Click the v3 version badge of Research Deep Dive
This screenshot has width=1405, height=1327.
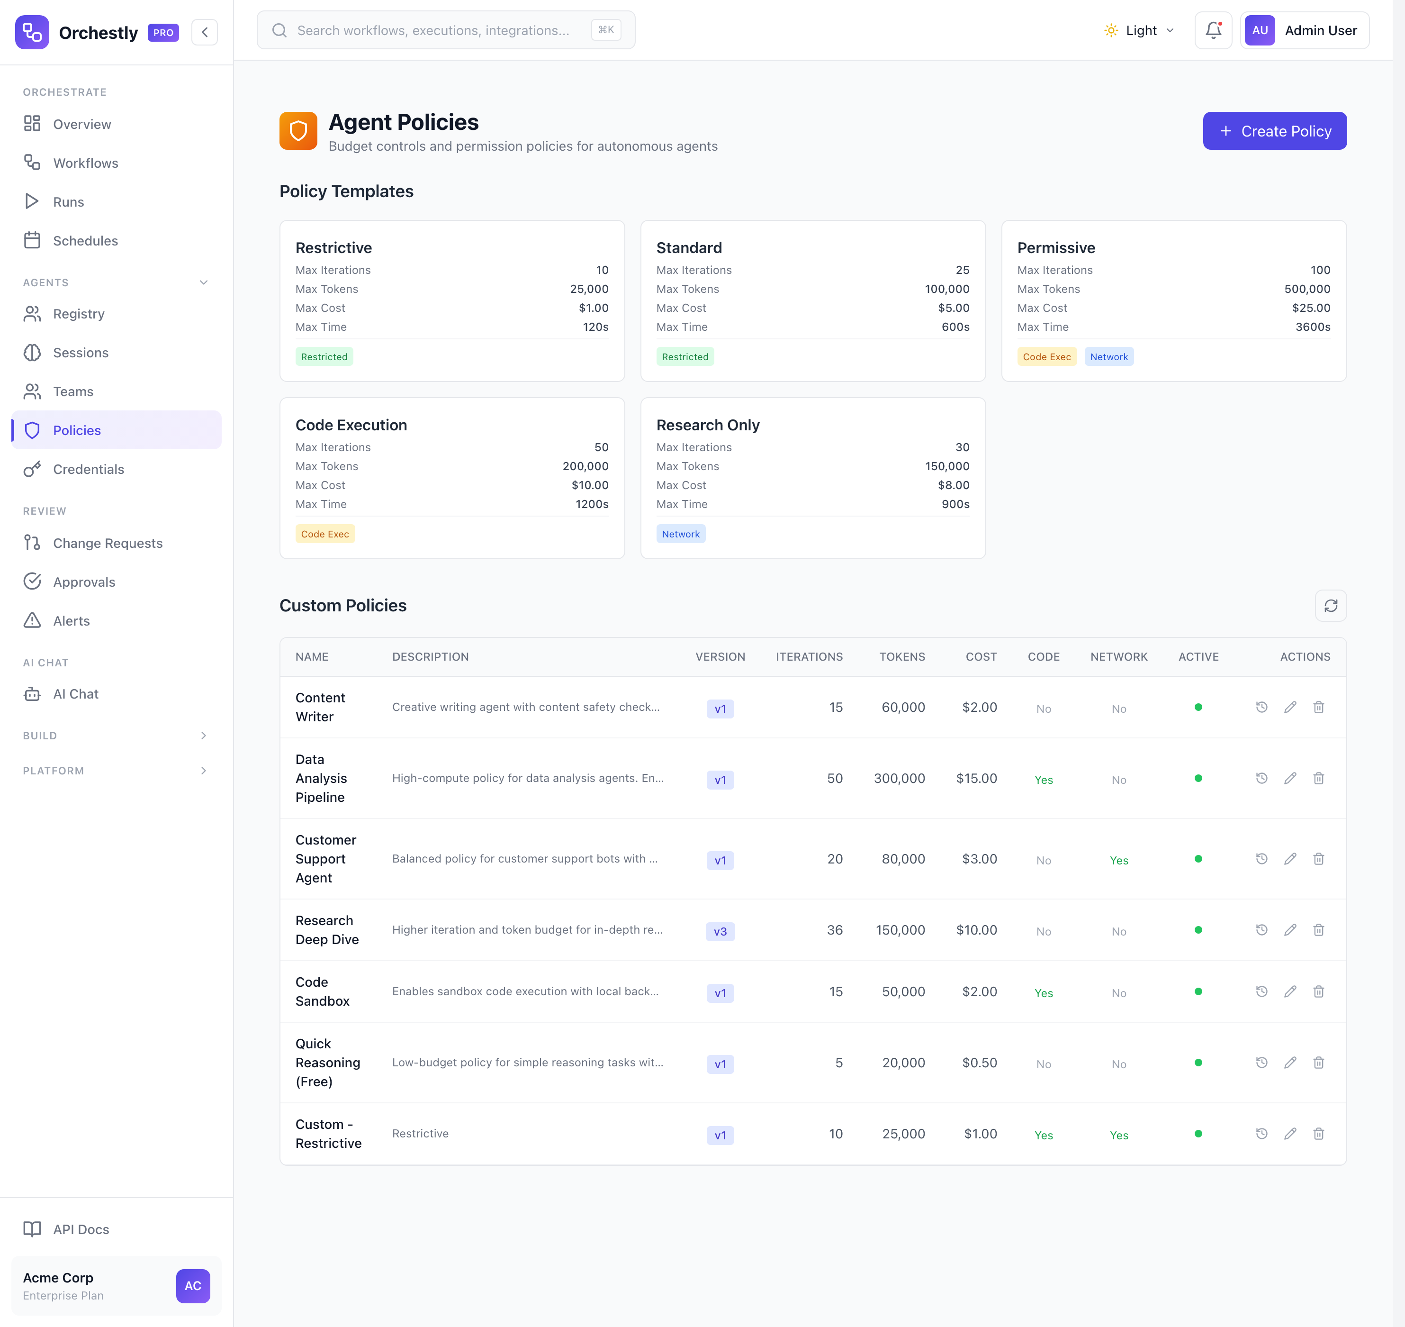720,932
